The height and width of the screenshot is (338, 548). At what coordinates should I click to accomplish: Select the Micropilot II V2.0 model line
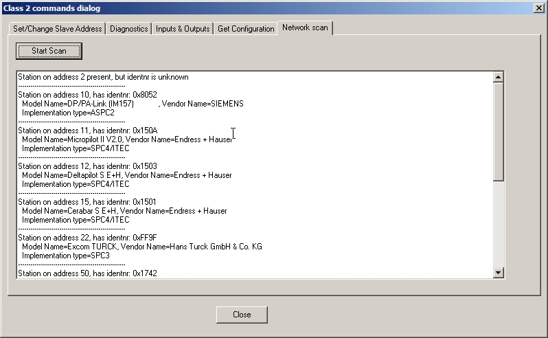pyautogui.click(x=126, y=139)
